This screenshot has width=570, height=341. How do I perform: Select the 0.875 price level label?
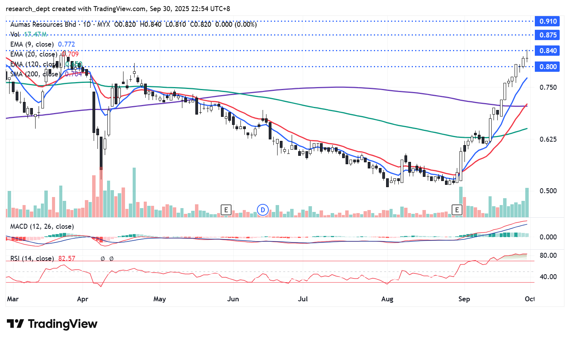click(x=547, y=35)
